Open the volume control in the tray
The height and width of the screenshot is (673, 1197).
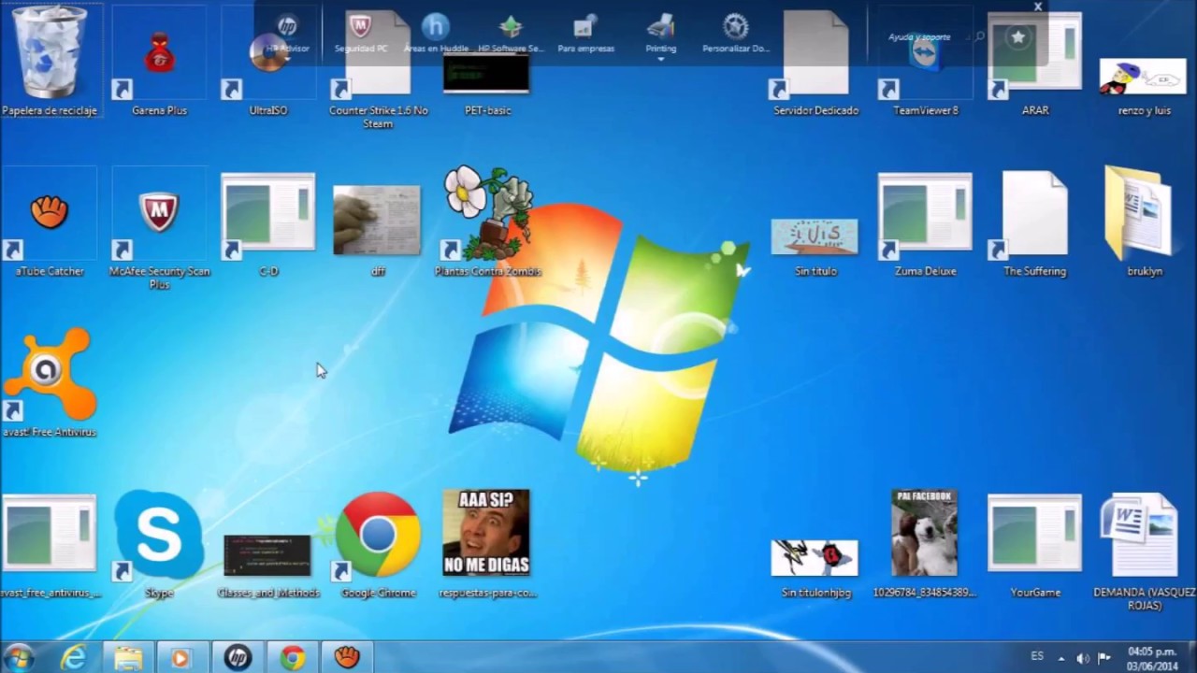(x=1083, y=658)
